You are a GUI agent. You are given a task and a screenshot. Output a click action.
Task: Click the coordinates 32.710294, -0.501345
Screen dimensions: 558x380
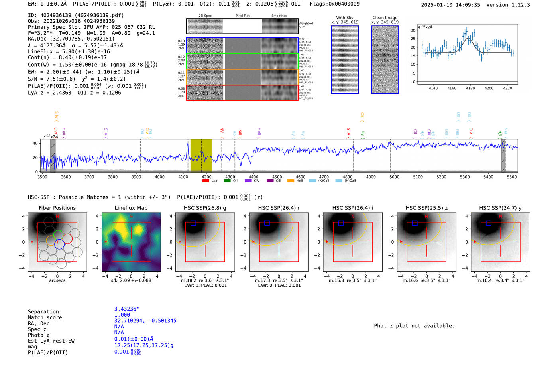tap(145, 321)
